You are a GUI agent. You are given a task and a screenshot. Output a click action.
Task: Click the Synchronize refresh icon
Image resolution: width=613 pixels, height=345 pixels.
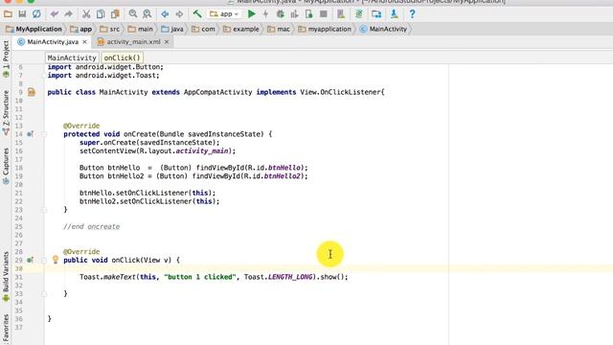(36, 14)
